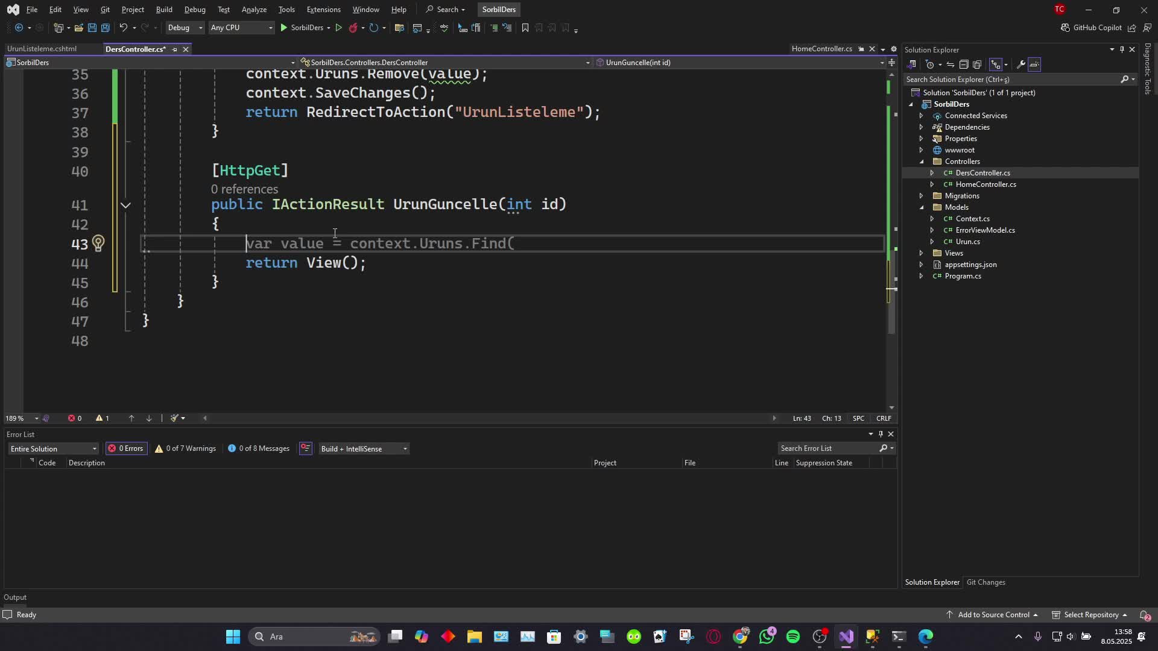Screen dimensions: 1158x651
Task: Click Pending Changes Filter clock icon
Action: coord(930,64)
